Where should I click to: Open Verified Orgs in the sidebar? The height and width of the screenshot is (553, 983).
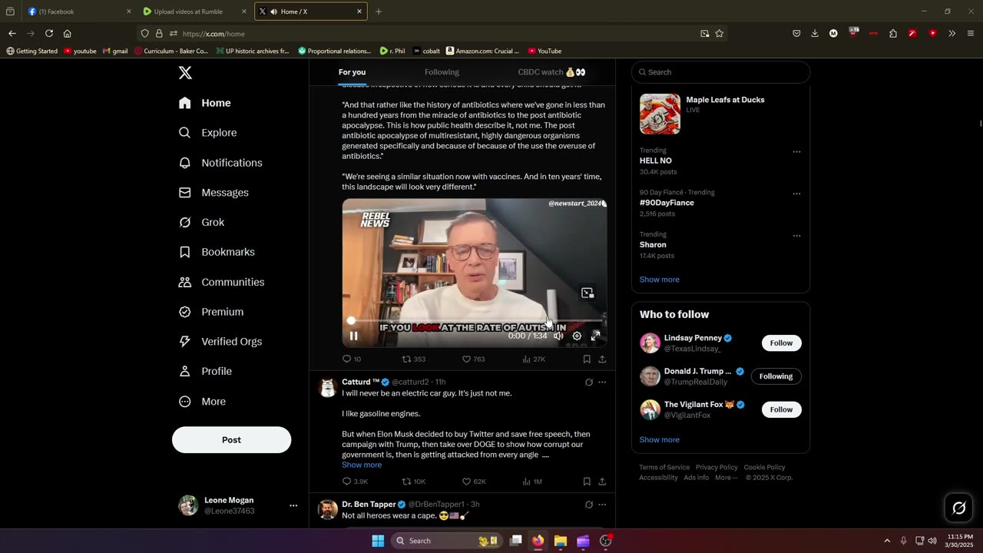tap(220, 342)
